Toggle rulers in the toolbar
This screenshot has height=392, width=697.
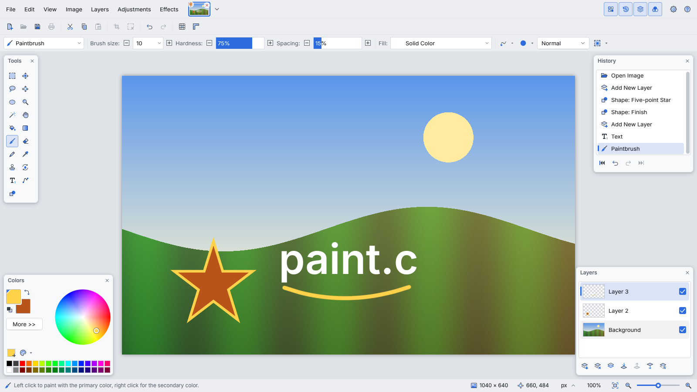[196, 27]
